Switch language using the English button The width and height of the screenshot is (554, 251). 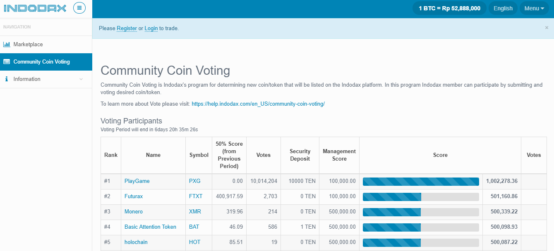[x=503, y=8]
